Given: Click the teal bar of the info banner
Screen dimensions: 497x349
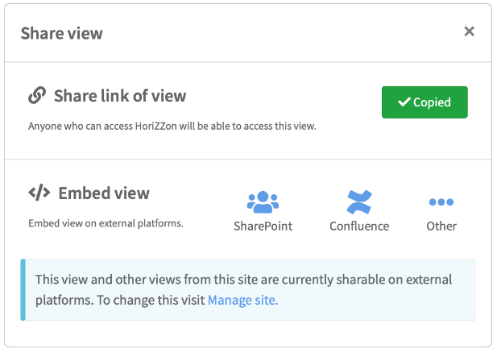Looking at the screenshot, I should tap(23, 289).
